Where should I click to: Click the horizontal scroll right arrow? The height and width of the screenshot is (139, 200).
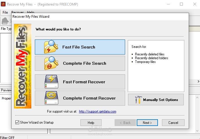coord(198,81)
